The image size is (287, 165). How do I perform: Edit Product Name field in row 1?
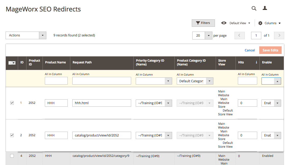pos(56,103)
